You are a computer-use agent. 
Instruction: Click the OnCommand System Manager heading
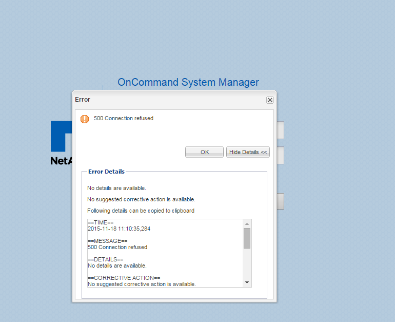[188, 82]
